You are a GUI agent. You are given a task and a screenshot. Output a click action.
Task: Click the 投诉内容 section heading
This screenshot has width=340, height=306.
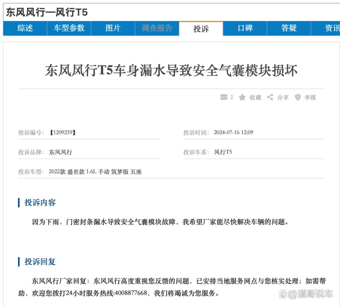click(40, 203)
